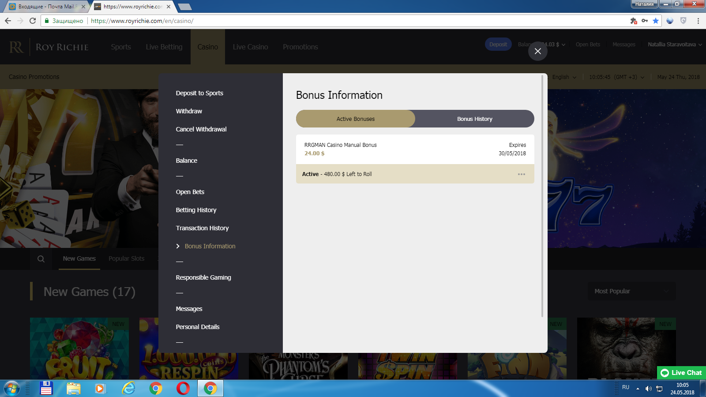The image size is (706, 397).
Task: Open the Most Popular sort dropdown
Action: (631, 291)
